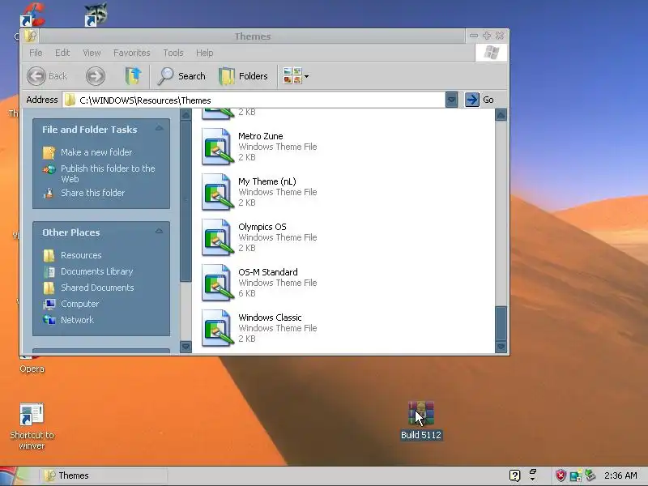Select the Metro Zune theme file icon
The width and height of the screenshot is (648, 486).
pyautogui.click(x=217, y=147)
